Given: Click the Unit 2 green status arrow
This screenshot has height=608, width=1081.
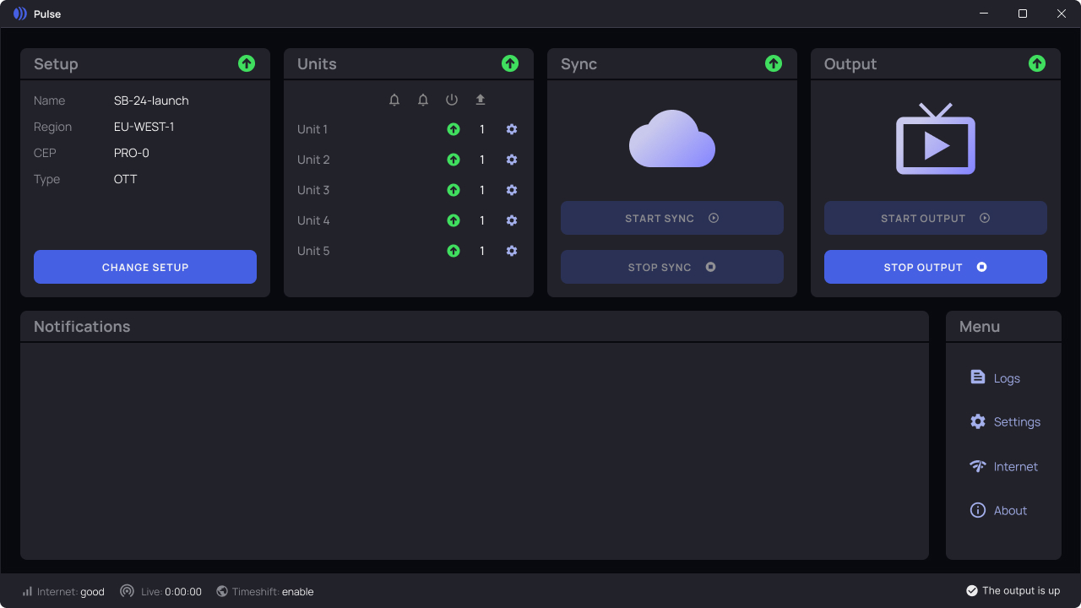Looking at the screenshot, I should point(454,160).
